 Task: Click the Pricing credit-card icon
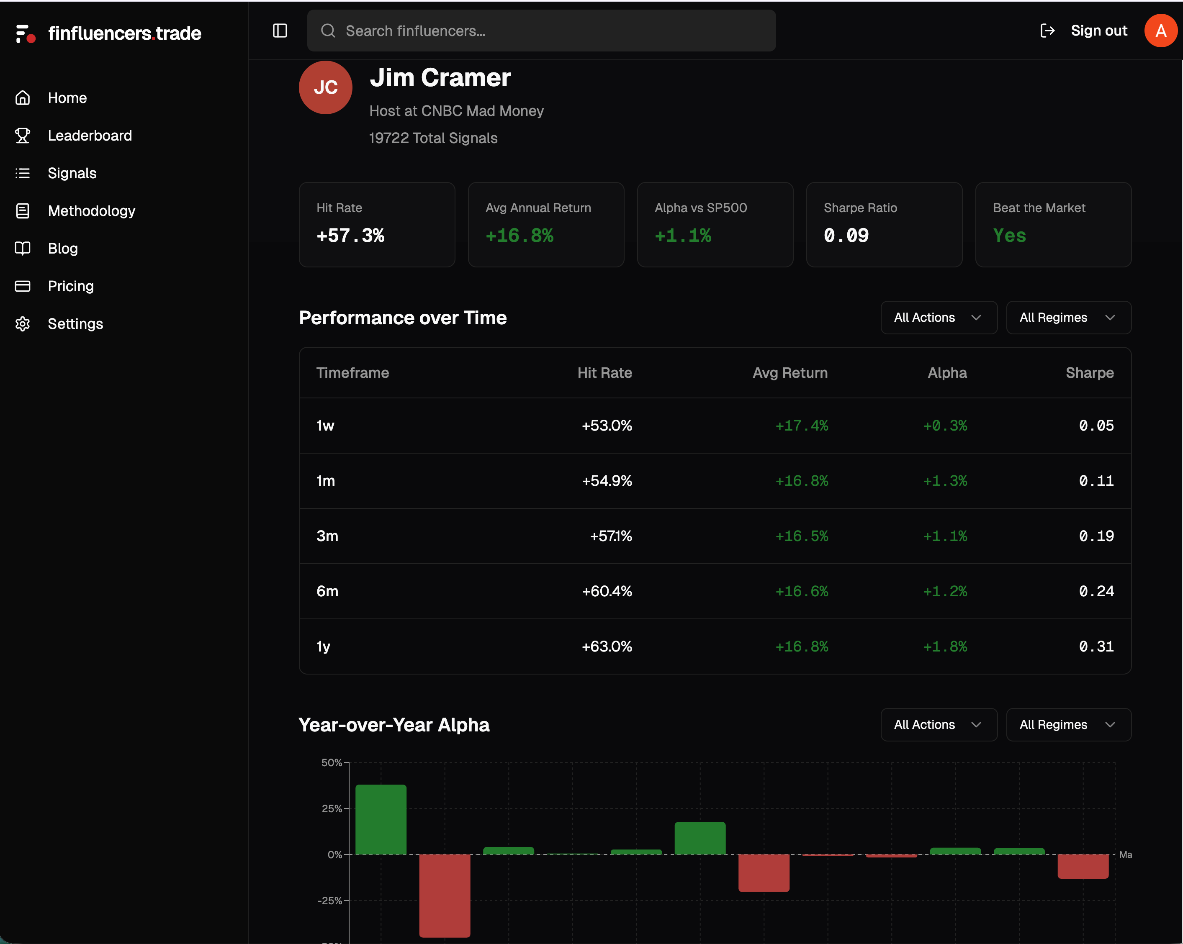(x=23, y=286)
